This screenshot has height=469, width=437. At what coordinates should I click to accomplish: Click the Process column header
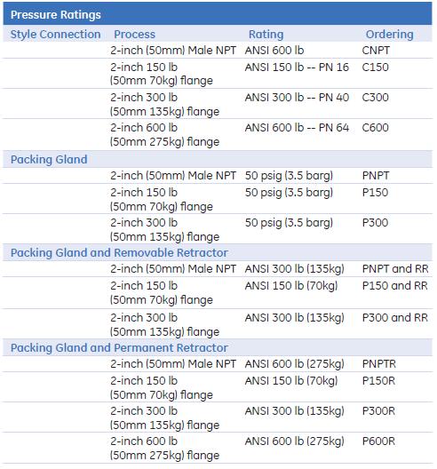[x=135, y=35]
